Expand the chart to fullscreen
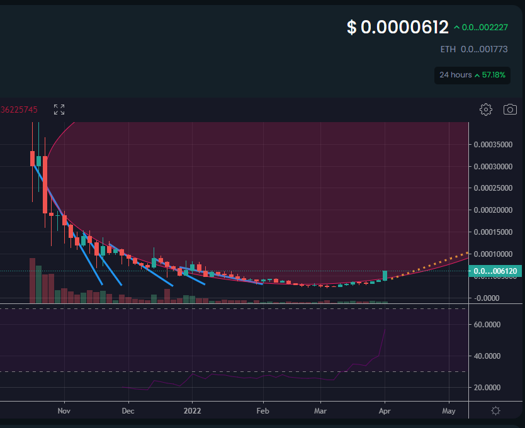Viewport: 525px width, 428px height. (x=59, y=109)
